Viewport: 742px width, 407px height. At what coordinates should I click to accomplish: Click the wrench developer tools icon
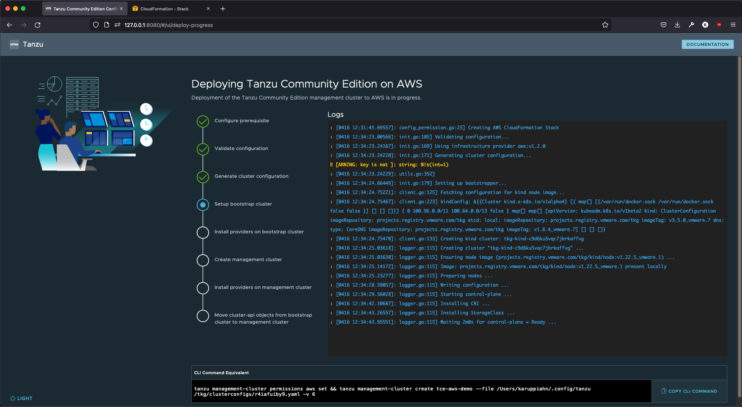[691, 25]
